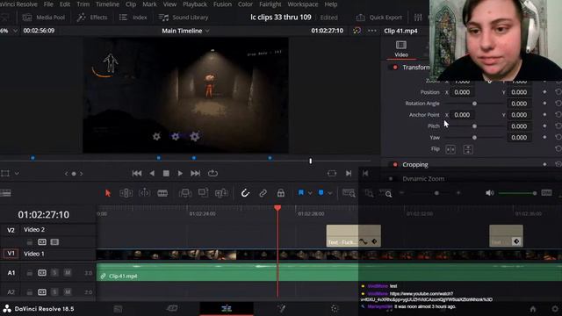Click the blue Flag icon

click(301, 193)
